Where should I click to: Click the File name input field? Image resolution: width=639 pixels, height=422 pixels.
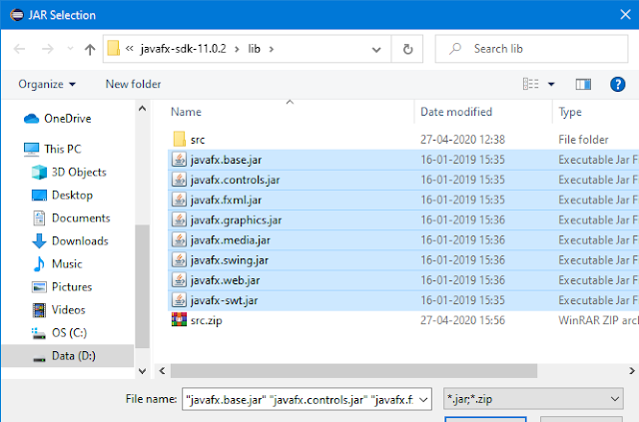[x=301, y=400]
